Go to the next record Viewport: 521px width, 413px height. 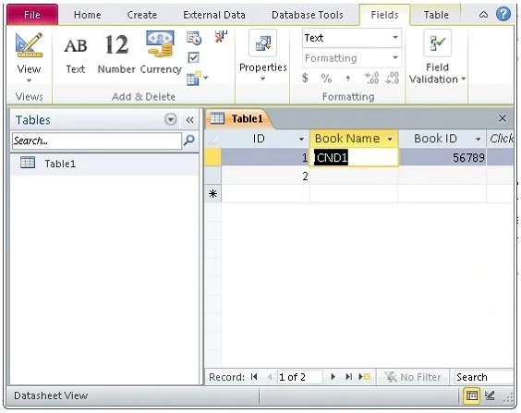tap(333, 377)
